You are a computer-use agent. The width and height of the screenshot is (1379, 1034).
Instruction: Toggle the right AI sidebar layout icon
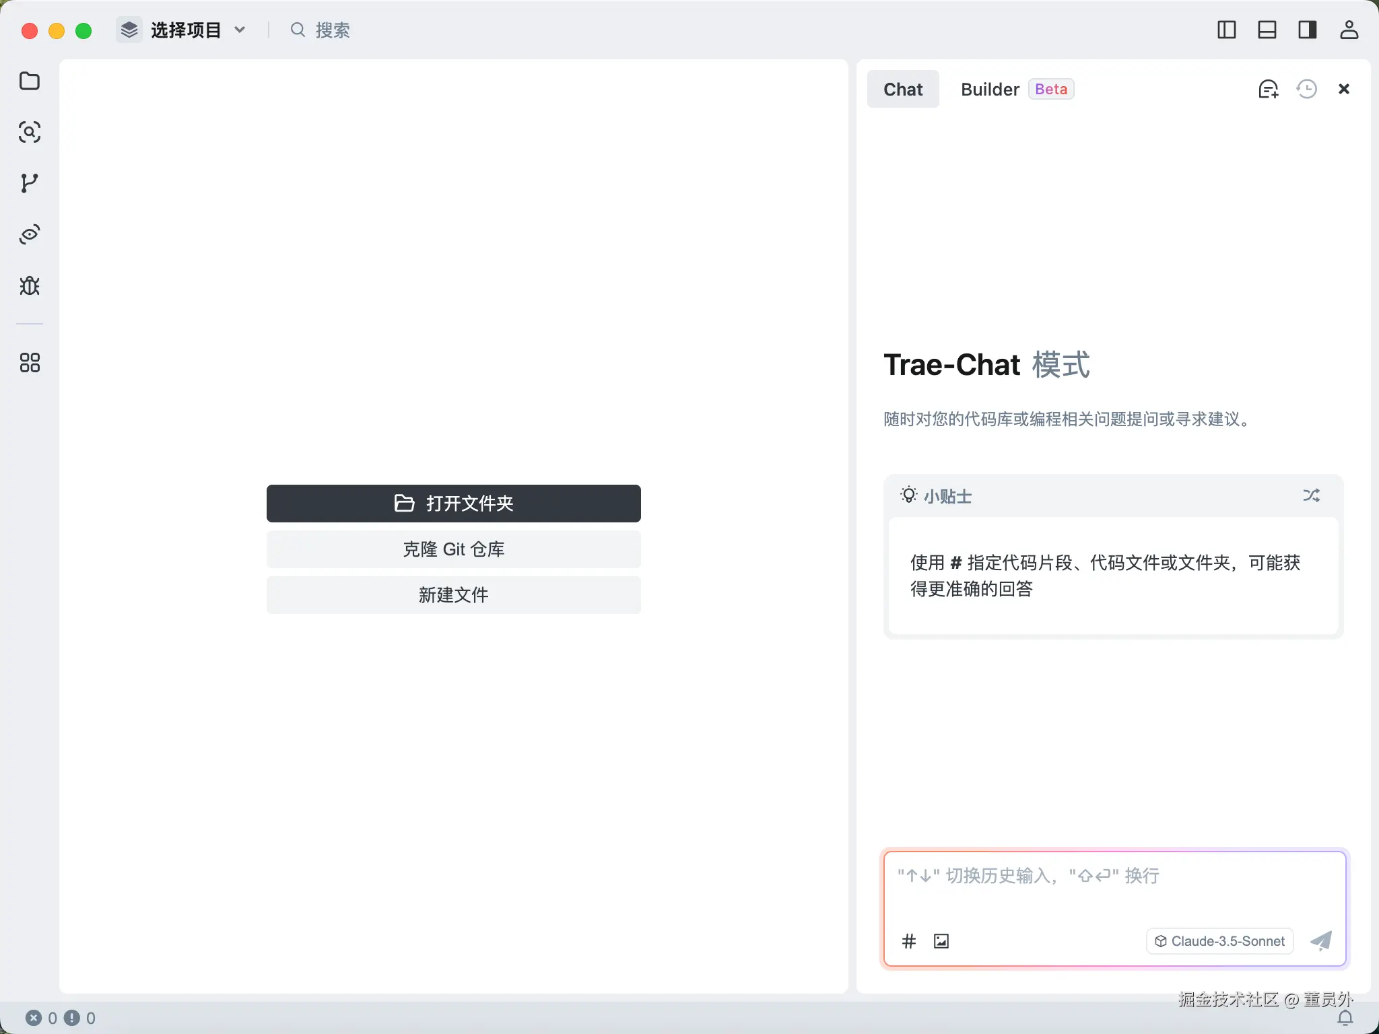point(1308,30)
